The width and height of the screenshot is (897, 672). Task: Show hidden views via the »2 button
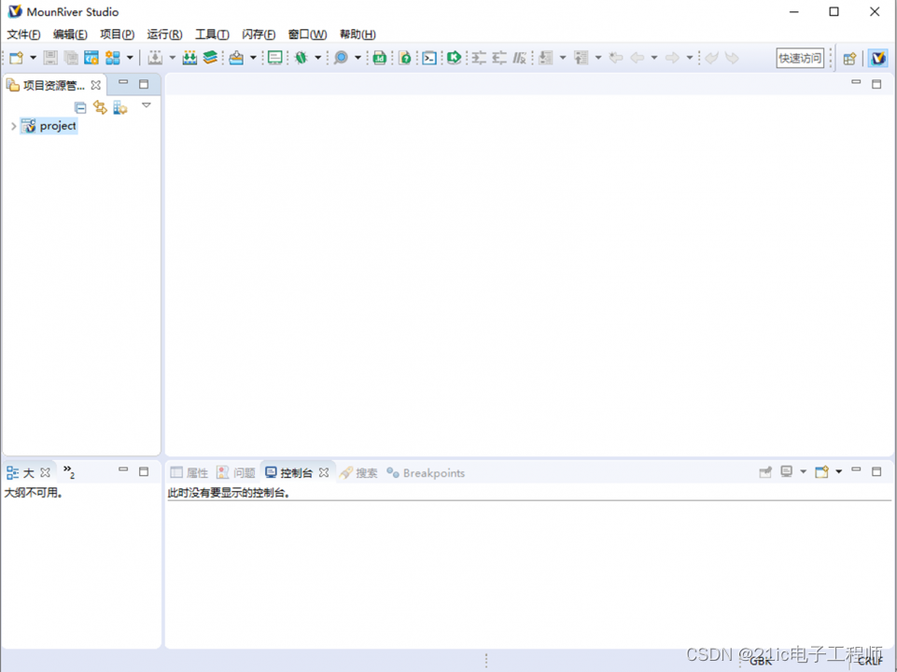[x=69, y=472]
